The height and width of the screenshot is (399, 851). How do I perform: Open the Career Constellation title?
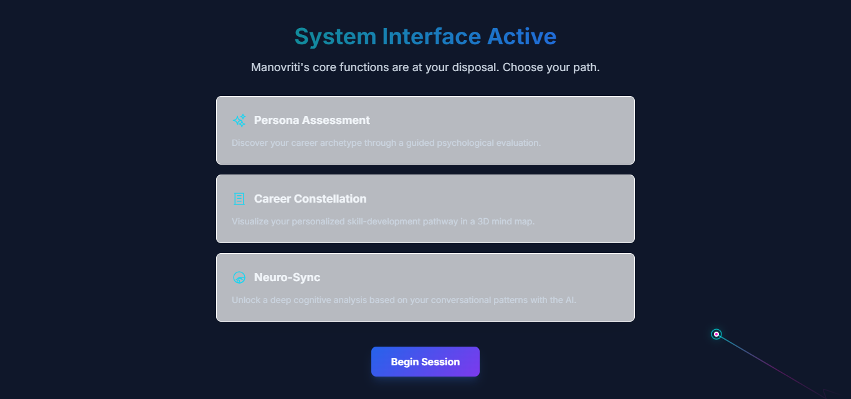(x=310, y=199)
